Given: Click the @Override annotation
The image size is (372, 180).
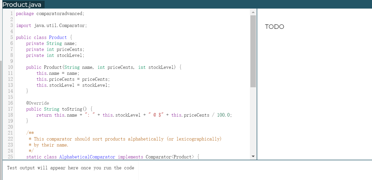Looking at the screenshot, I should (x=37, y=103).
